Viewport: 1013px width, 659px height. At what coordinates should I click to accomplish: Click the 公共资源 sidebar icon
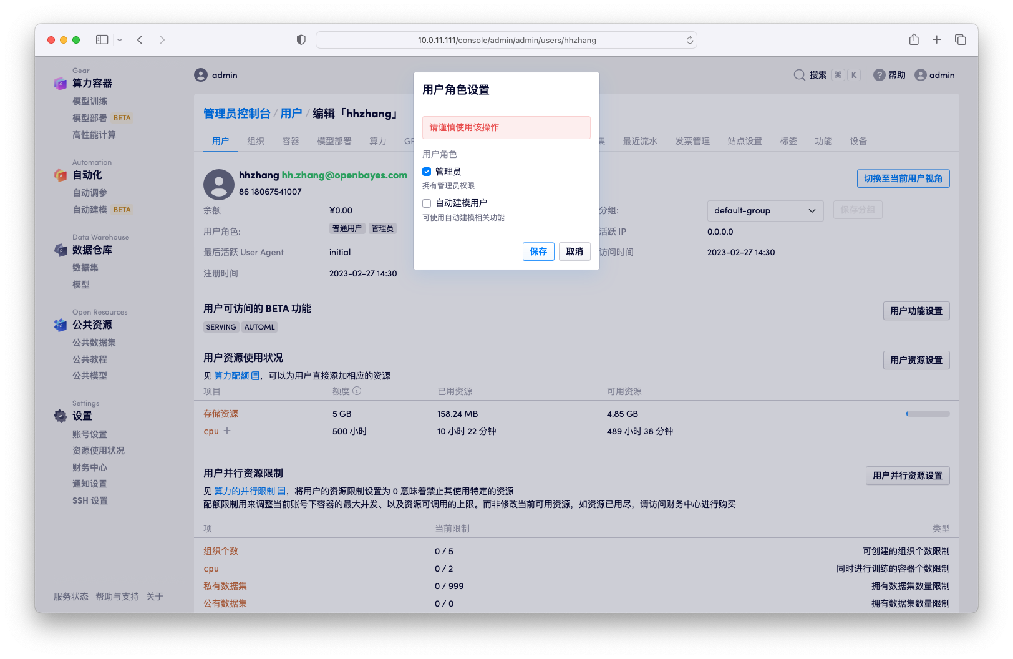pyautogui.click(x=61, y=325)
